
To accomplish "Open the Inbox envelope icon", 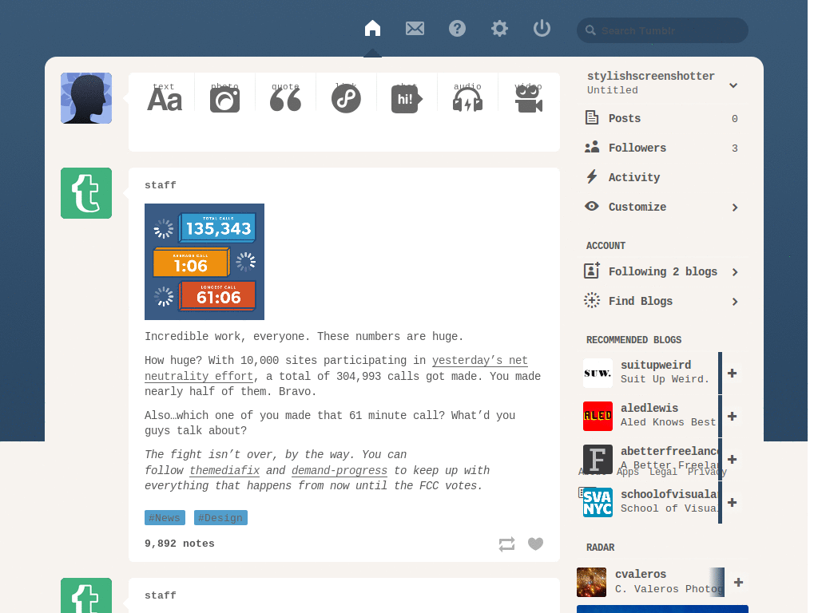I will 415,28.
